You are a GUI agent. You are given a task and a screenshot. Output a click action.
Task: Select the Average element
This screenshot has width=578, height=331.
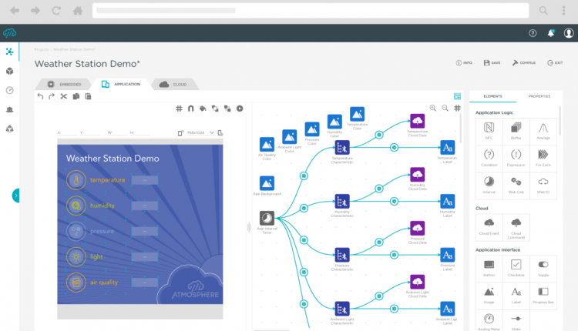543,131
